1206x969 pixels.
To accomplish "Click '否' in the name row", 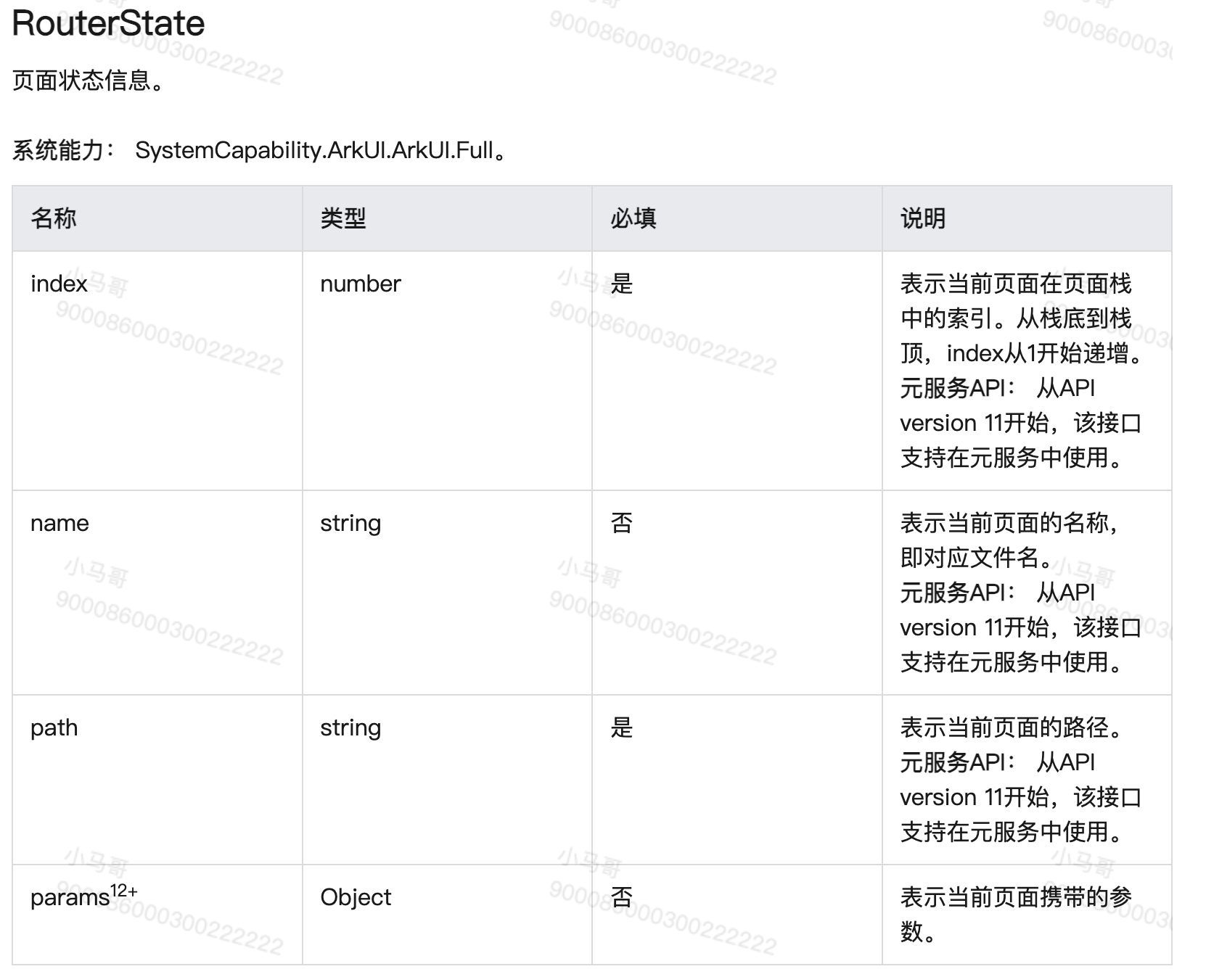I will [x=622, y=522].
